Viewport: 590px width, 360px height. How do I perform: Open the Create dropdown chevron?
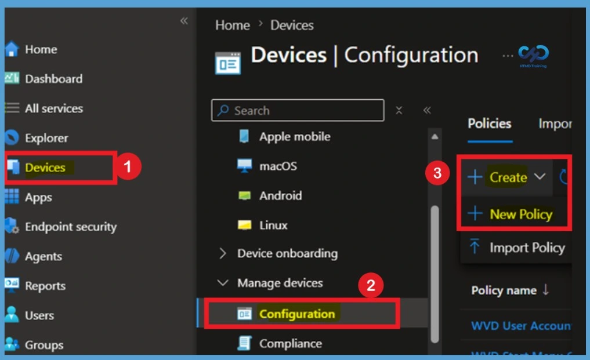point(540,176)
